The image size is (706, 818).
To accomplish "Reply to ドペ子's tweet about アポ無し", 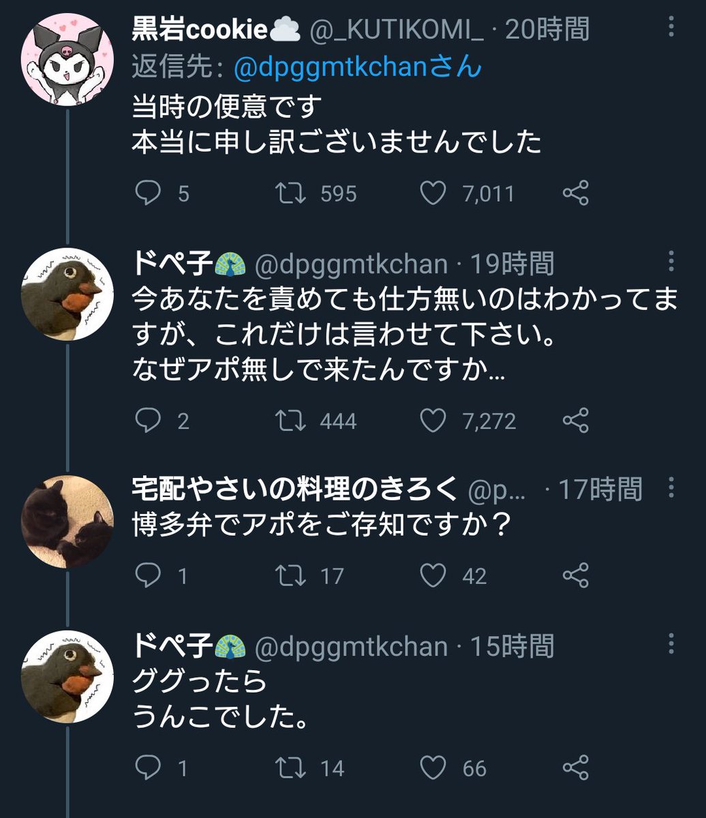I will click(x=147, y=421).
